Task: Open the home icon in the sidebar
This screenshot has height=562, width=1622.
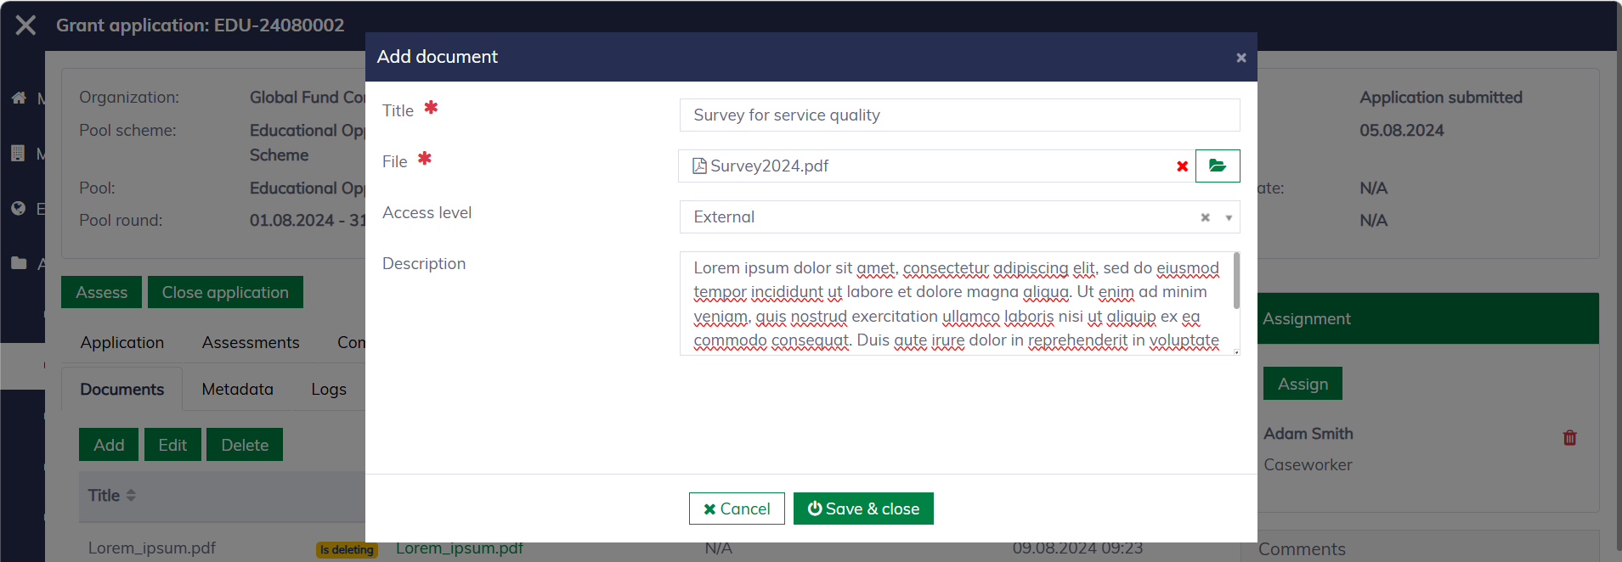Action: (19, 98)
